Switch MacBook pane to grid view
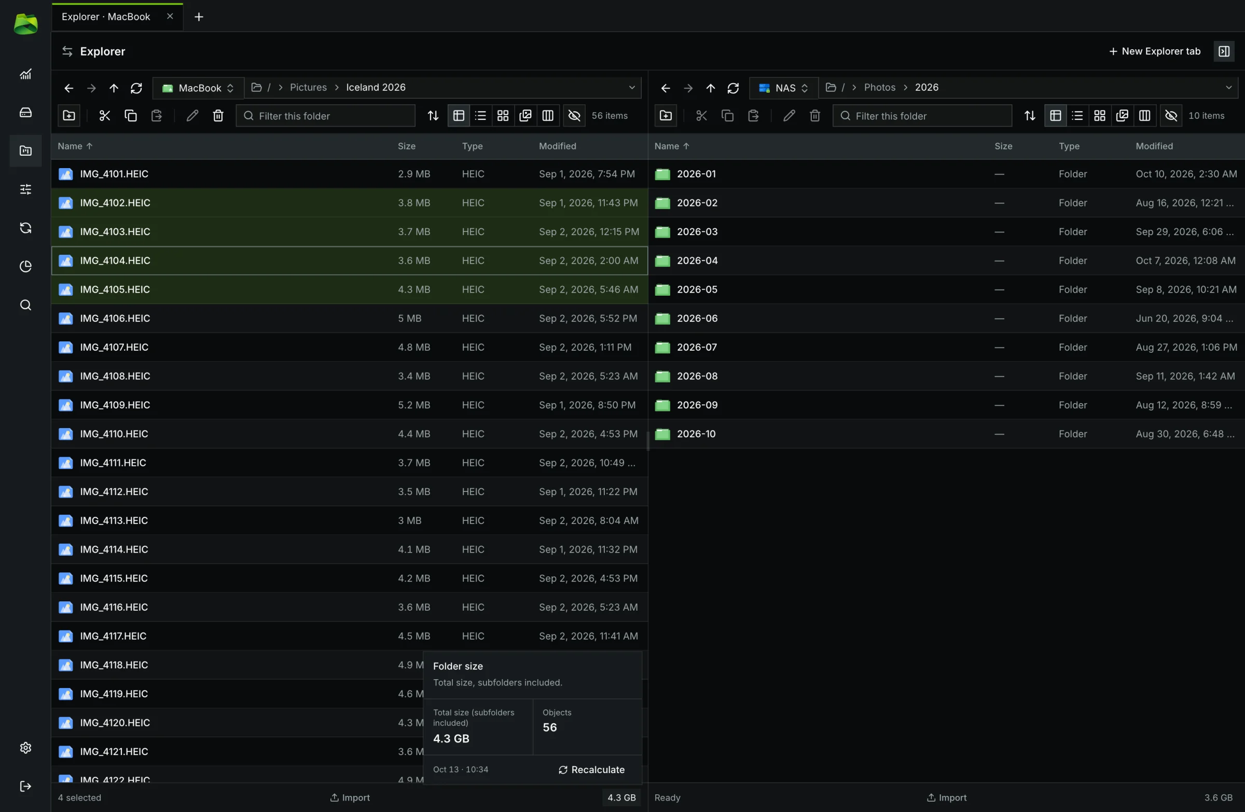Image resolution: width=1245 pixels, height=812 pixels. (503, 116)
